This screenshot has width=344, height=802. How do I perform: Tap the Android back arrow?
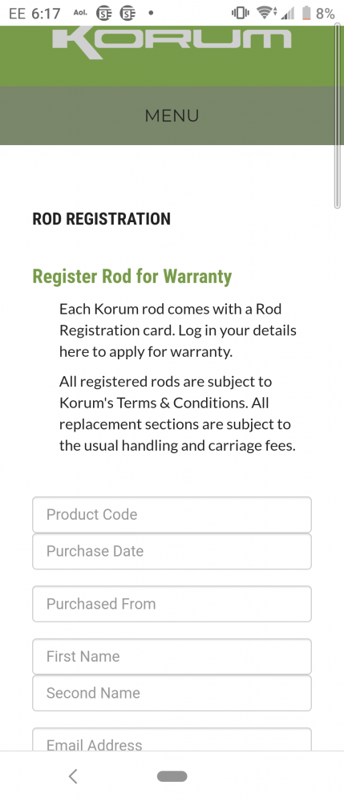(x=73, y=776)
